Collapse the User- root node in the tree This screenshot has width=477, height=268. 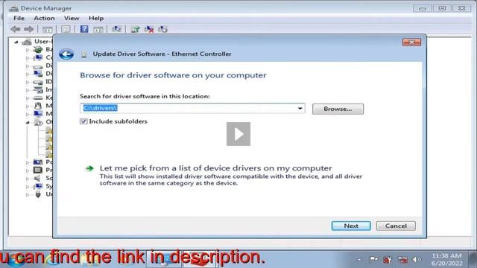[x=16, y=42]
